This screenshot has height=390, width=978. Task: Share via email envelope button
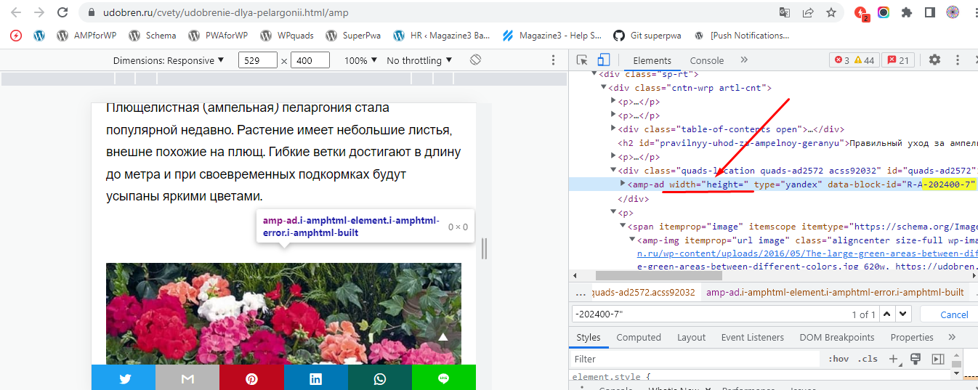187,378
